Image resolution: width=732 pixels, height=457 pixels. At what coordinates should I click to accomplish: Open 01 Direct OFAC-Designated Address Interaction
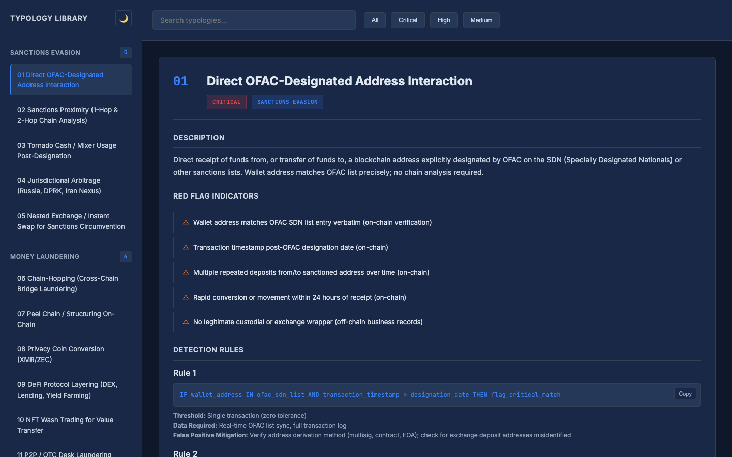tap(71, 80)
